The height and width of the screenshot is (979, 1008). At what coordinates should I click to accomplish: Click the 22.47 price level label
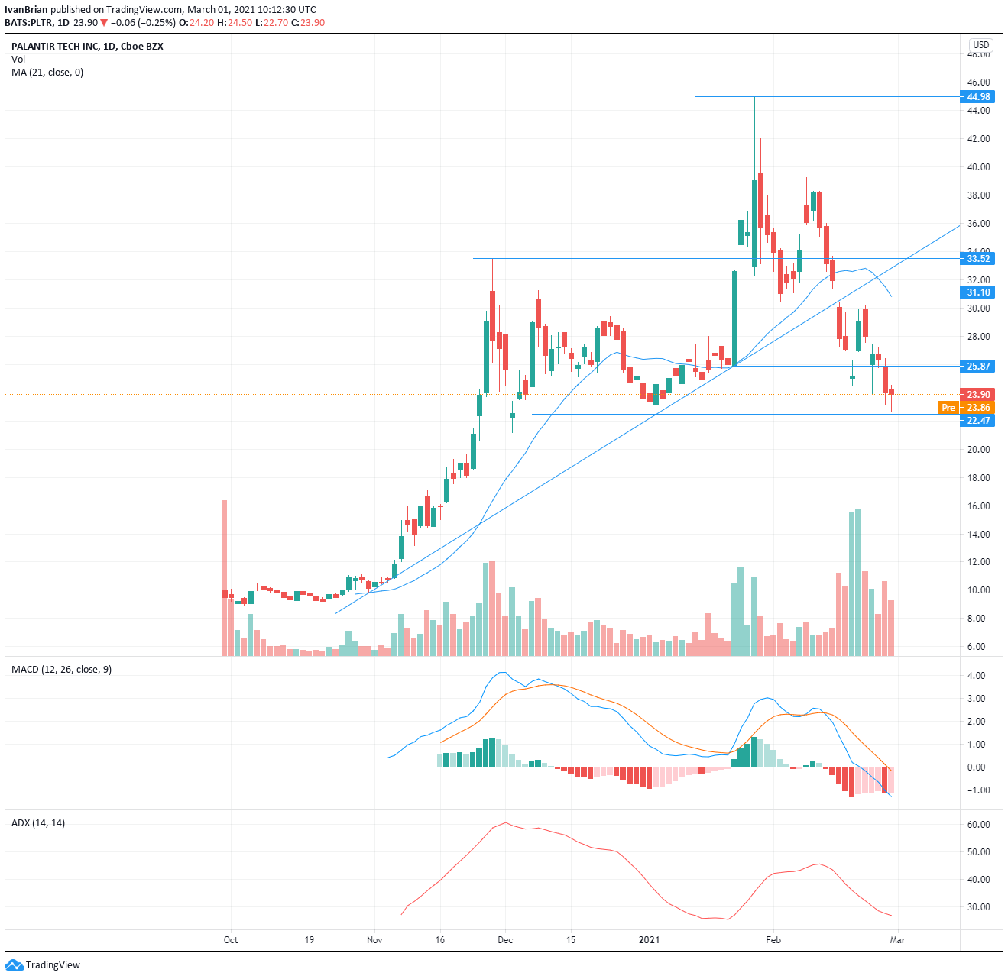coord(978,421)
